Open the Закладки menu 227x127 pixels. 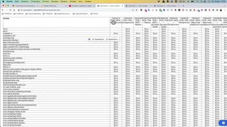55,1
